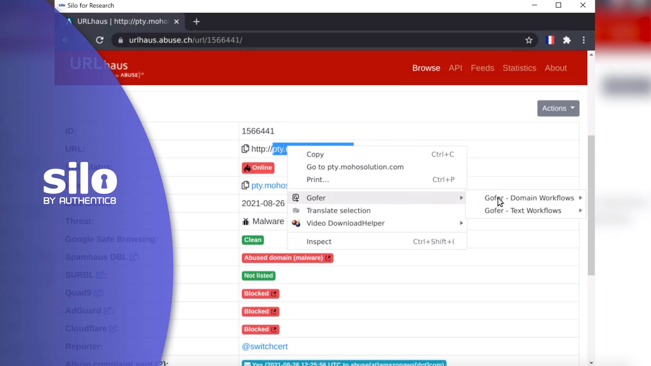Screen dimensions: 651x366
Task: Click the abuse complaint sent badge
Action: pos(344,363)
